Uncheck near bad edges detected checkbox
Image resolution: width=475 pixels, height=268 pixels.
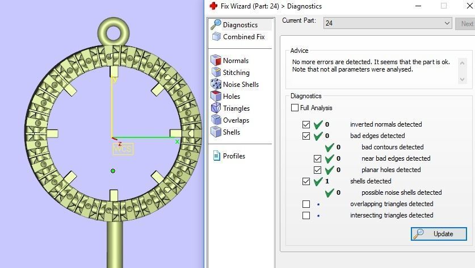[317, 158]
